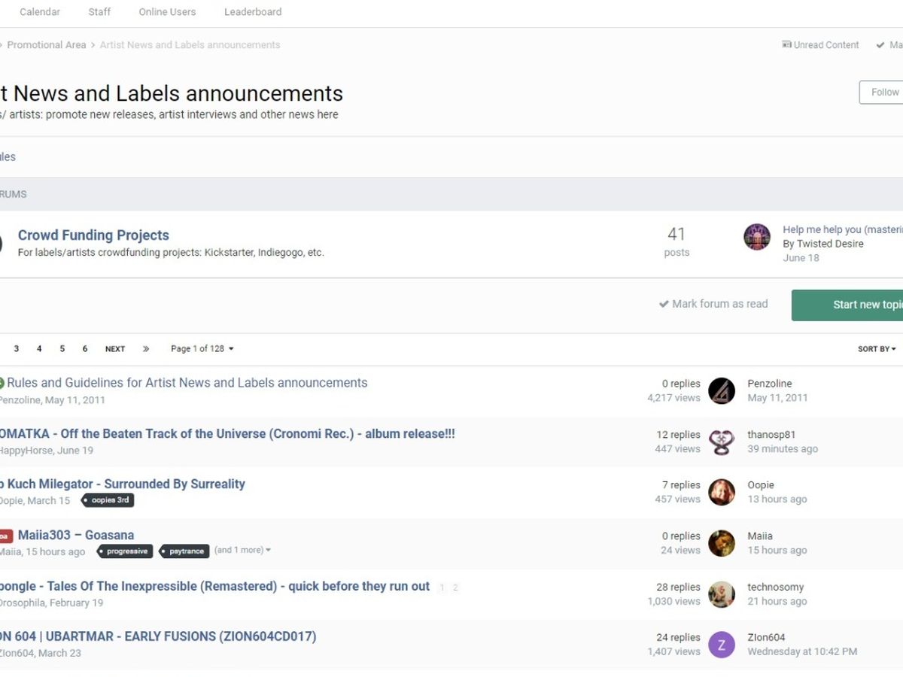Click Twisted Desire's avatar in Crowd Funding row
Image resolution: width=903 pixels, height=677 pixels.
(756, 237)
